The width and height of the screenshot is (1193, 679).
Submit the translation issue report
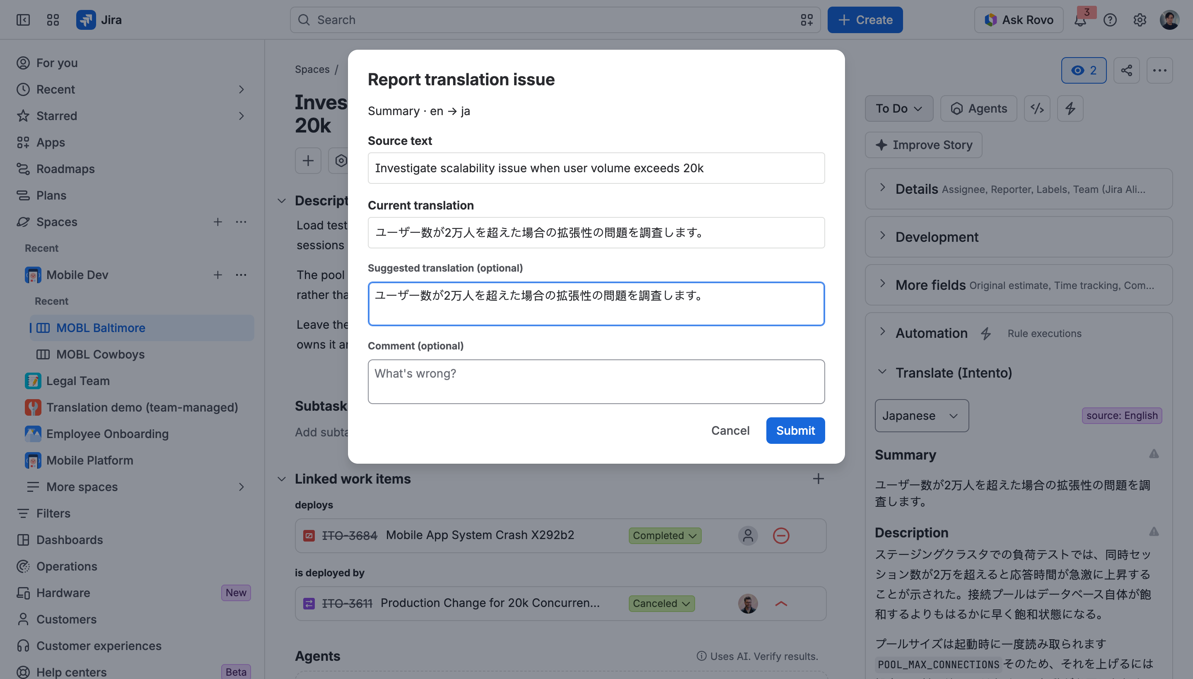(795, 431)
